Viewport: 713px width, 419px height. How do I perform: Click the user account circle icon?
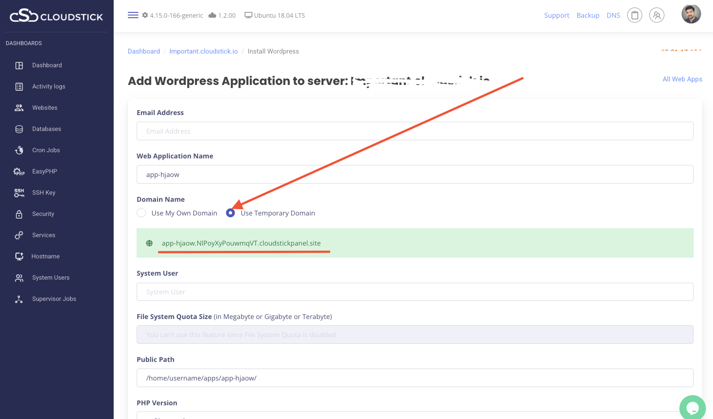coord(656,15)
